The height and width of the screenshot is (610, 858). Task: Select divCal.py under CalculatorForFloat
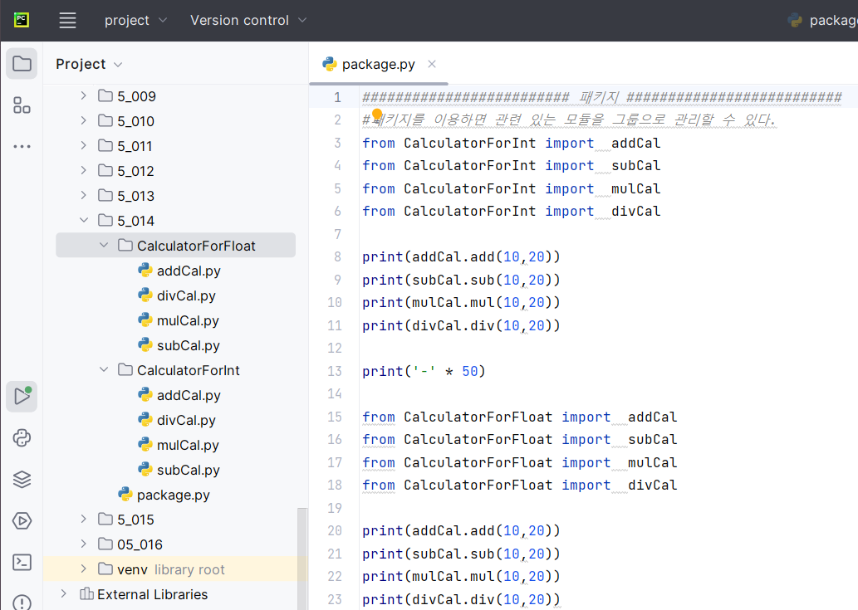[186, 295]
